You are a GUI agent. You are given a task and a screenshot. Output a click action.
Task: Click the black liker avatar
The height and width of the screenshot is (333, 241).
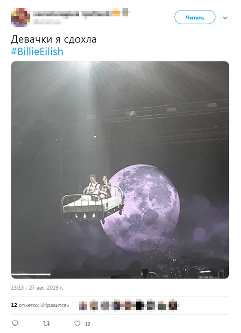(x=139, y=306)
